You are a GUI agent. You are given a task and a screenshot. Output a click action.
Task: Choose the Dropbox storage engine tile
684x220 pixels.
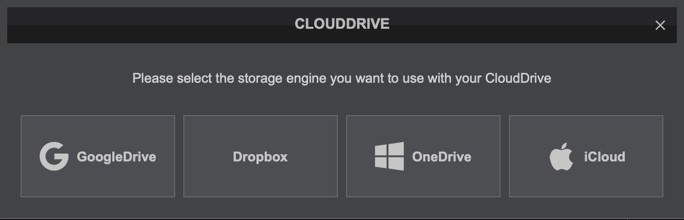click(260, 156)
